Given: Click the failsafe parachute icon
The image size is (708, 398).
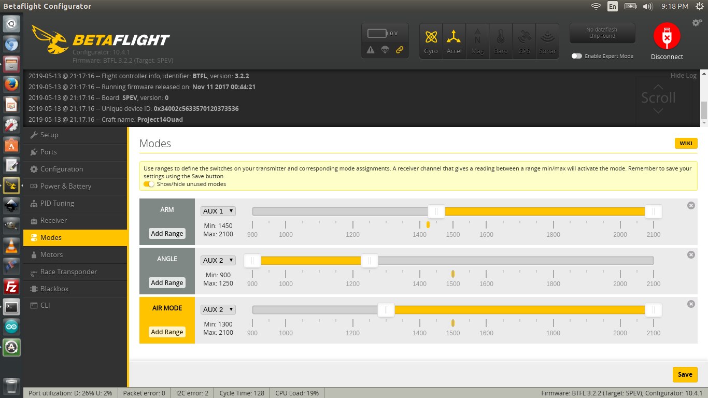Looking at the screenshot, I should point(385,50).
